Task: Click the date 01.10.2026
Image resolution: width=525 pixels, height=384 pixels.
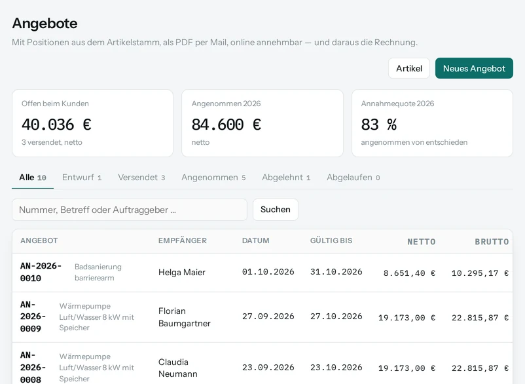Action: [268, 272]
